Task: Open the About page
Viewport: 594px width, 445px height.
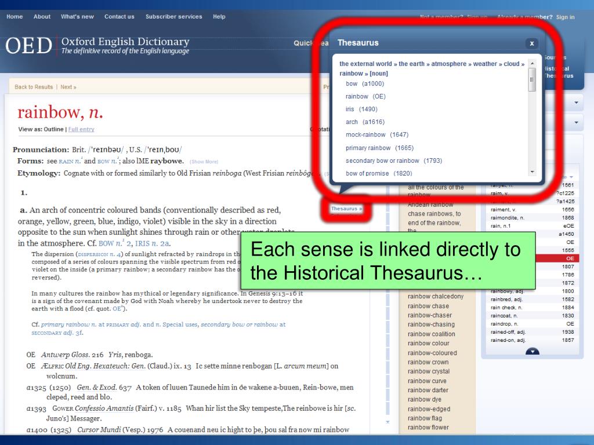Action: pyautogui.click(x=42, y=17)
